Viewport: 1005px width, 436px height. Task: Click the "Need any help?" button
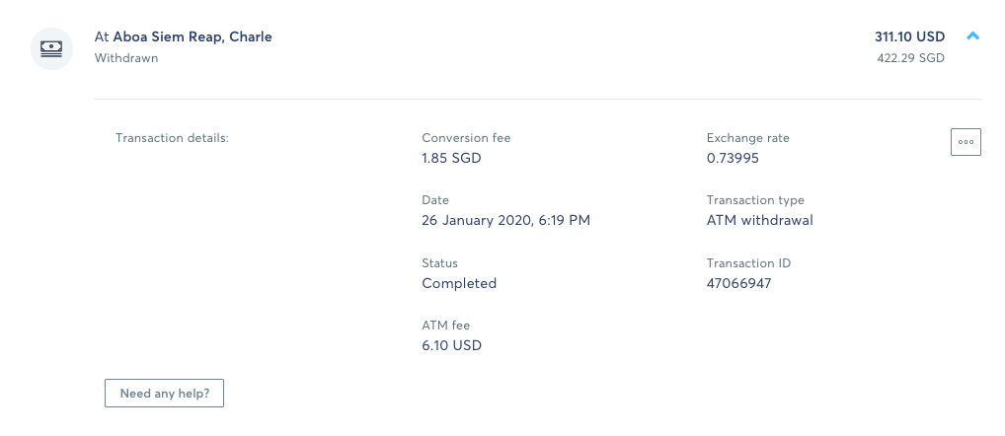(164, 393)
